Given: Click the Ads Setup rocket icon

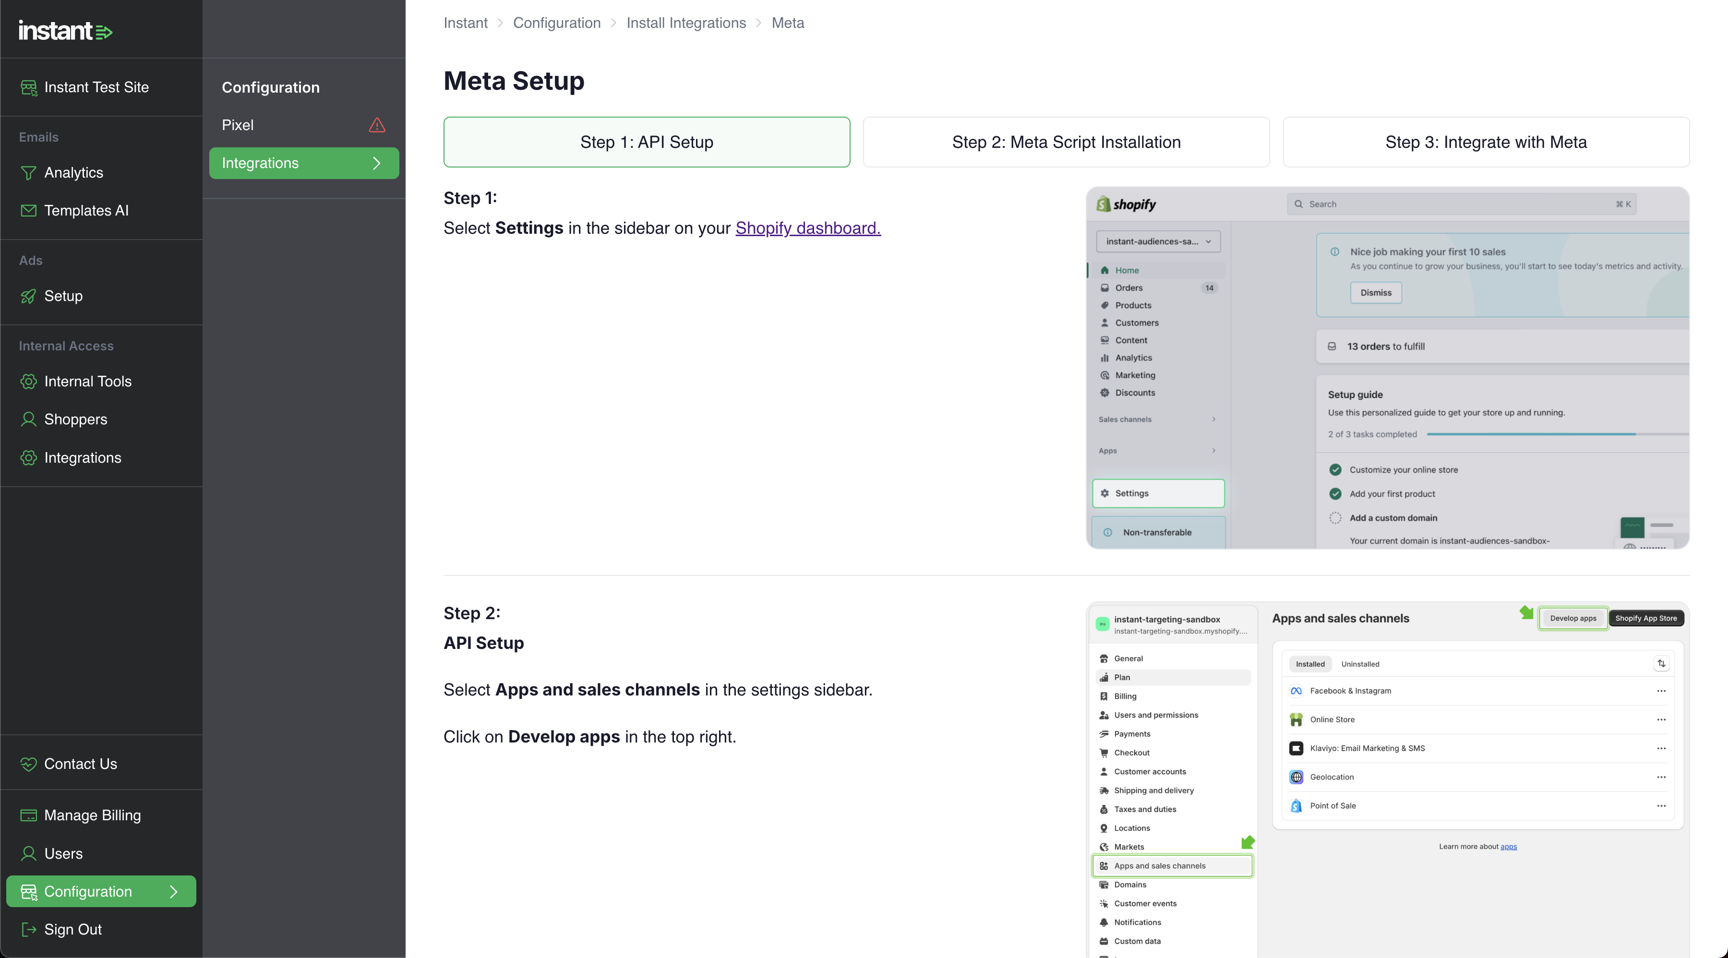Looking at the screenshot, I should [x=28, y=296].
